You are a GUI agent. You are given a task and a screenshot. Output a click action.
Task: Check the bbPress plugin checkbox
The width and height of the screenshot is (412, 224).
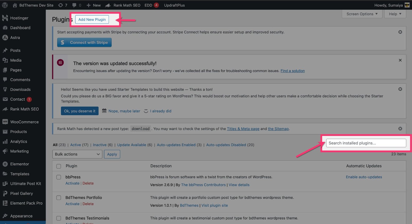point(59,177)
